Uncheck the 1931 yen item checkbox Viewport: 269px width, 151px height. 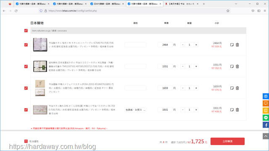pyautogui.click(x=26, y=110)
